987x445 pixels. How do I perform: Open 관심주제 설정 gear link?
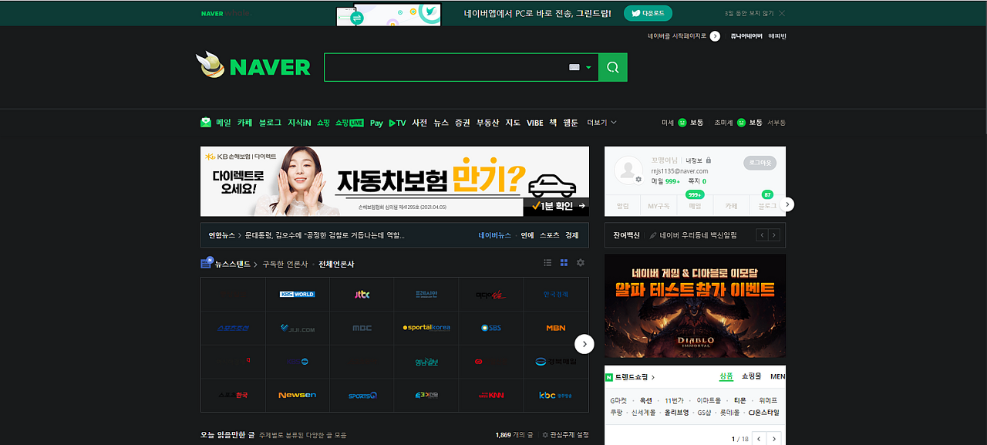tap(565, 435)
